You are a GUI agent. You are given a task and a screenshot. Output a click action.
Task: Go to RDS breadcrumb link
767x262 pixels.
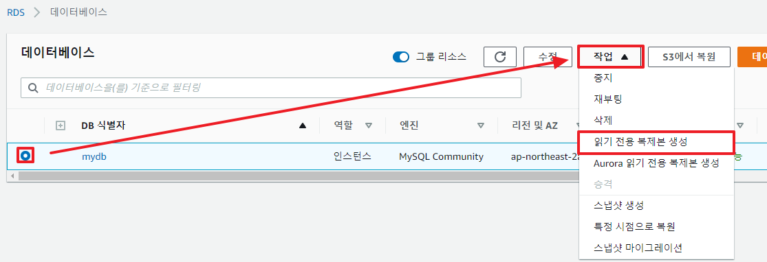click(15, 12)
